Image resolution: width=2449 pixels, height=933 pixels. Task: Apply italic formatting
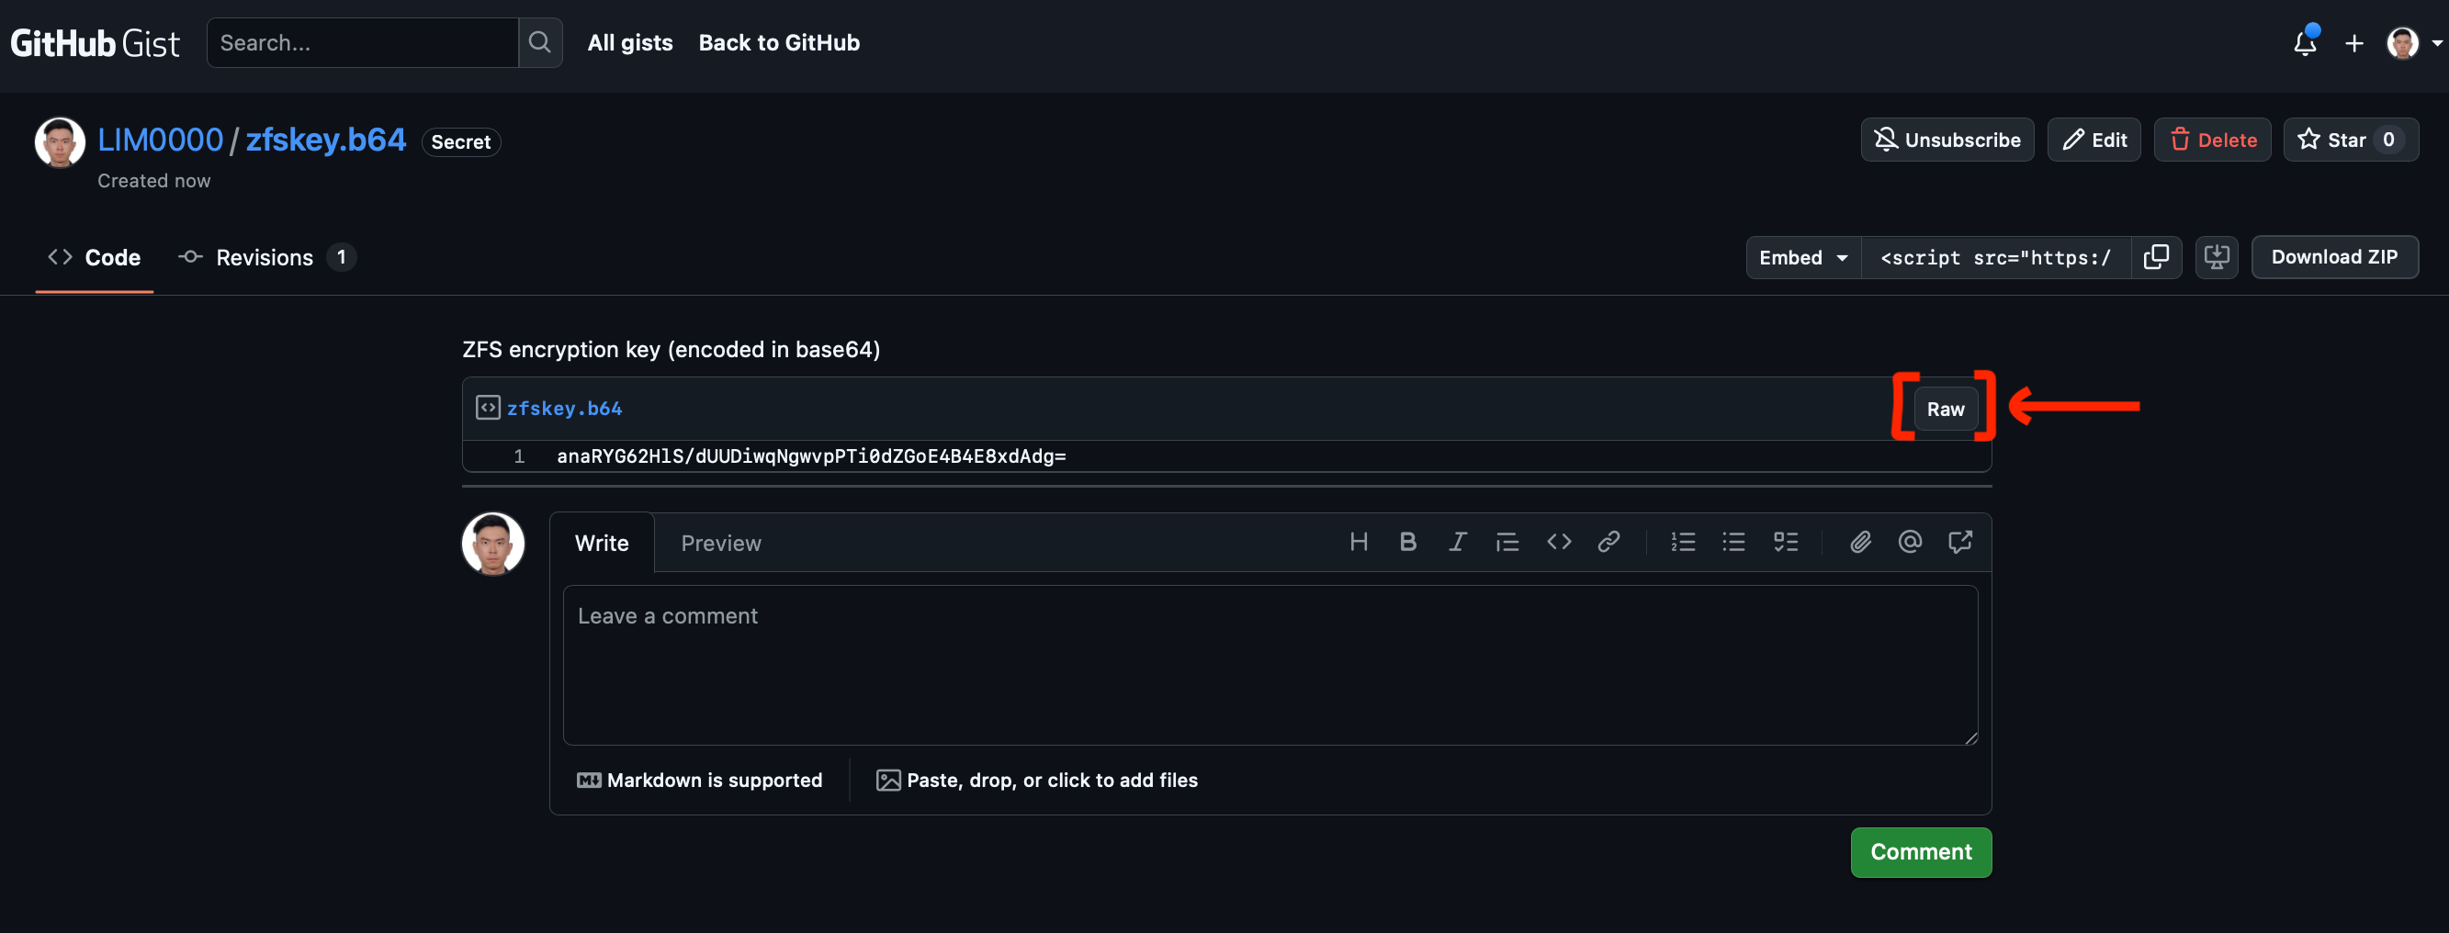[x=1458, y=543]
